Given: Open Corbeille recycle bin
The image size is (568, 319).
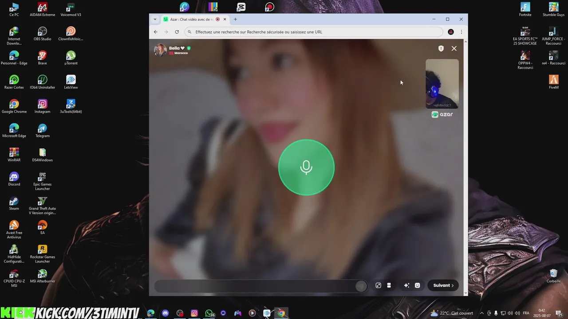Looking at the screenshot, I should click(x=553, y=276).
